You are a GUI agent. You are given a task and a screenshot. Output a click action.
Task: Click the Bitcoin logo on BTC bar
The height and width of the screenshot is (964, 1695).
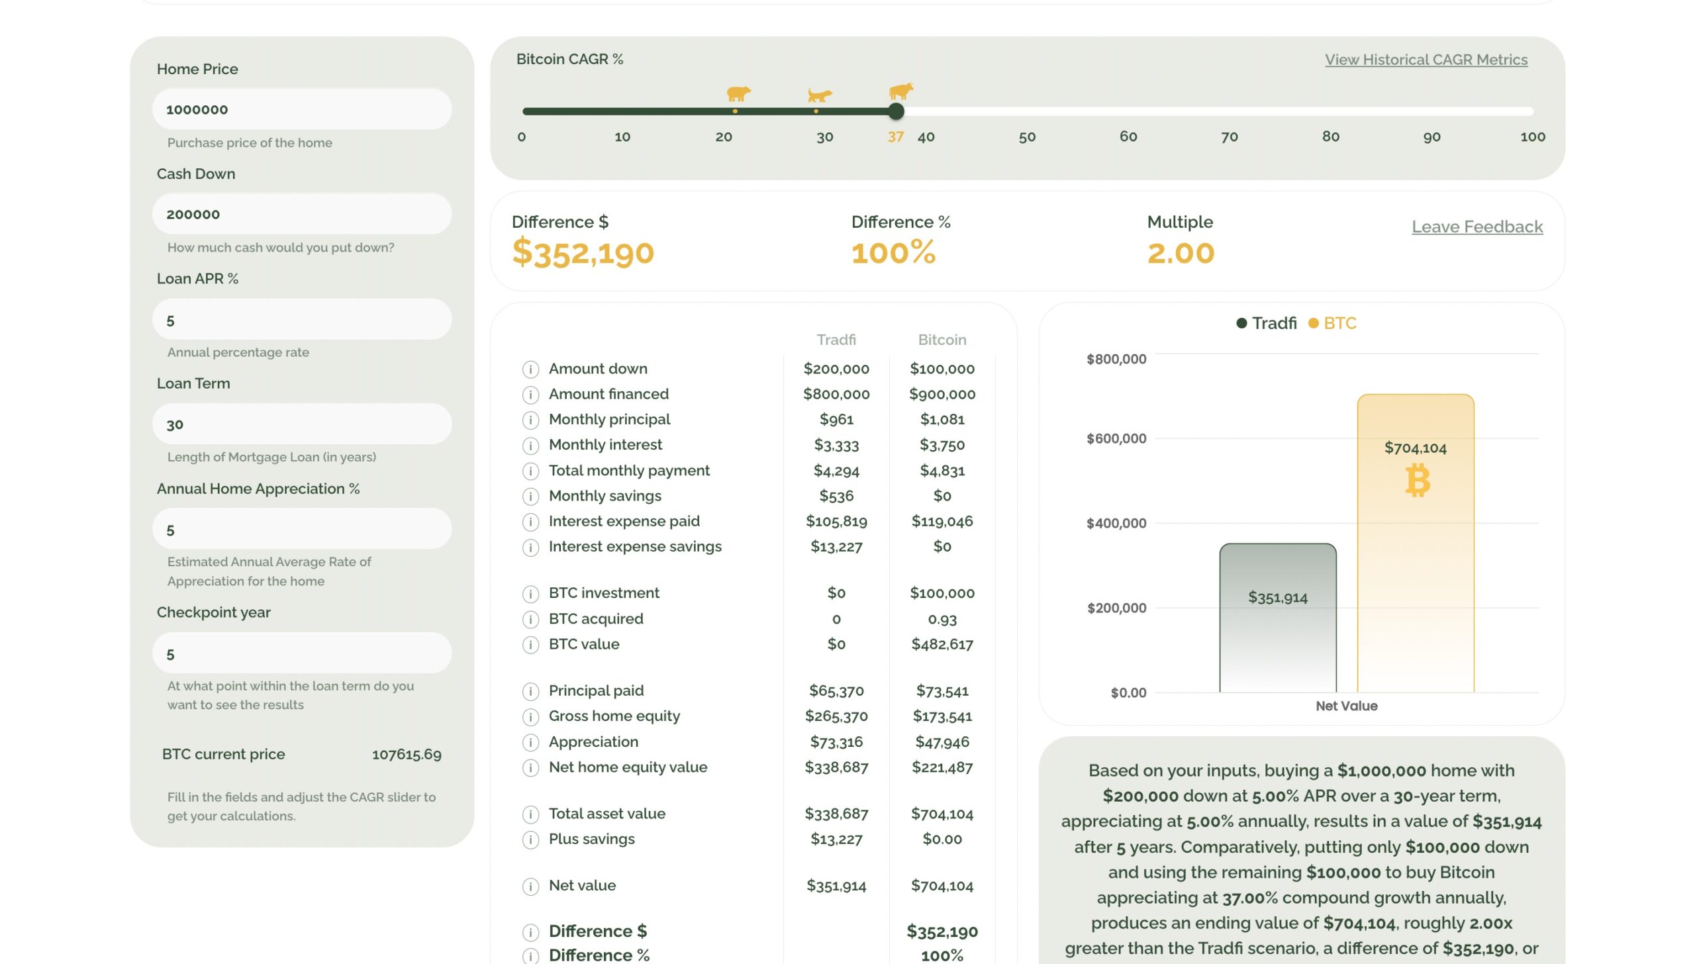(x=1417, y=481)
